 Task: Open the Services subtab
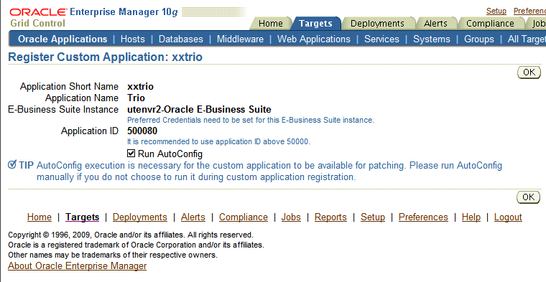381,39
